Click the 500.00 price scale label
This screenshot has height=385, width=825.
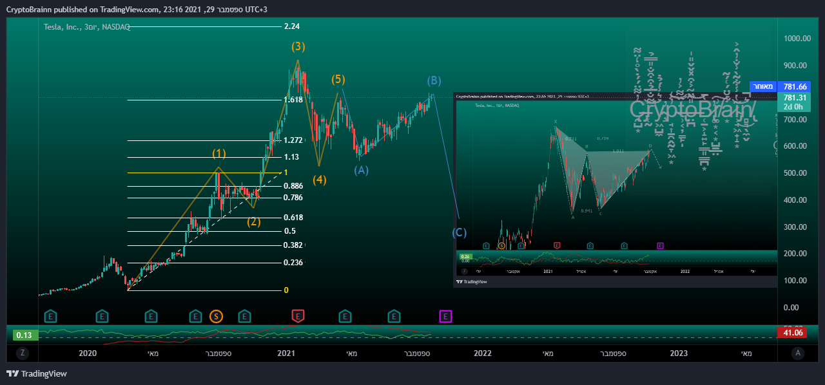coord(797,173)
